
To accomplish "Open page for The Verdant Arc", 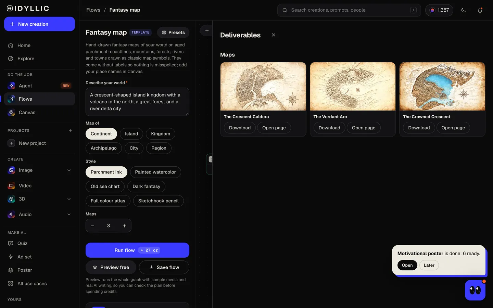I will (x=364, y=128).
